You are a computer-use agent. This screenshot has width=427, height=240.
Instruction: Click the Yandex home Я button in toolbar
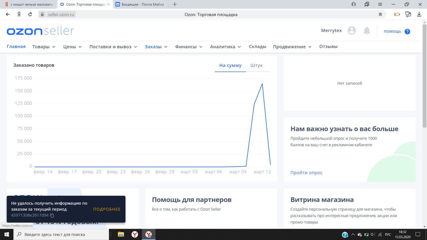pyautogui.click(x=19, y=14)
